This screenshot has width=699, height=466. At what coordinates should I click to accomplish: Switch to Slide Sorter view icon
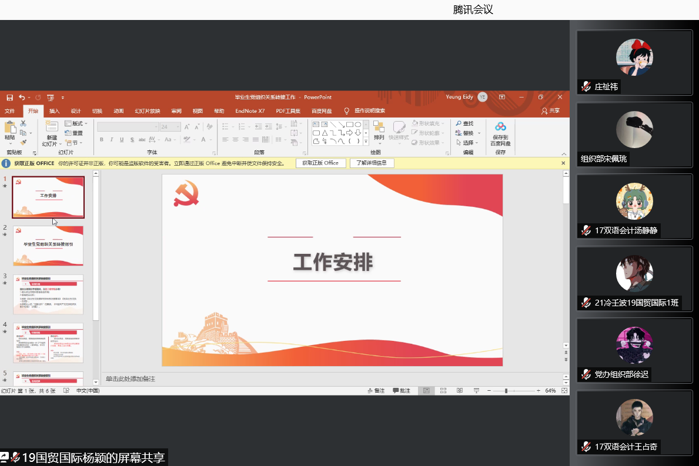(x=443, y=391)
